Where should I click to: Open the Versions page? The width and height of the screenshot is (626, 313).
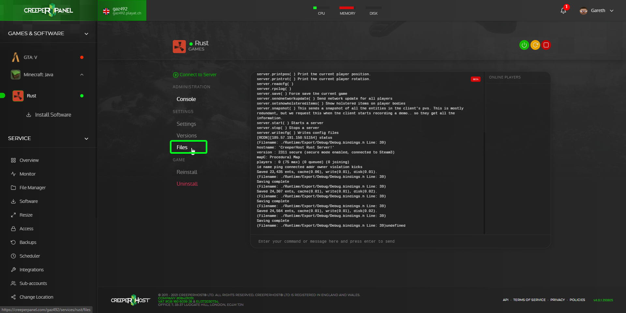point(186,135)
